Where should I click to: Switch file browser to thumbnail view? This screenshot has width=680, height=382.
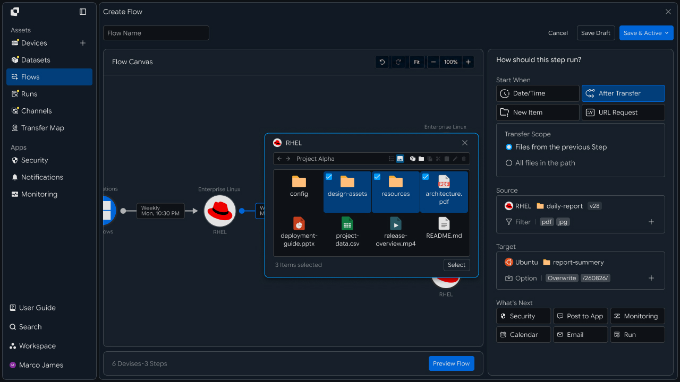400,159
